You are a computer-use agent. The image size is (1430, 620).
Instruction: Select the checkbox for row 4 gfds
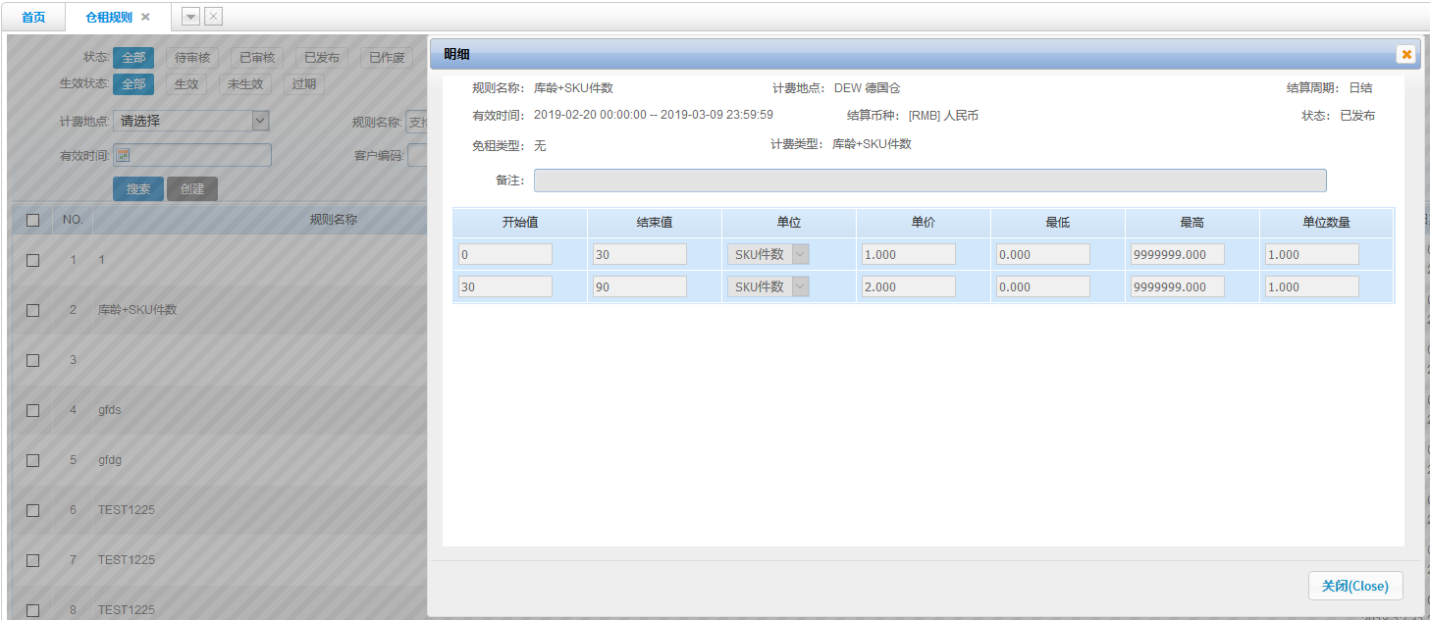(x=32, y=410)
